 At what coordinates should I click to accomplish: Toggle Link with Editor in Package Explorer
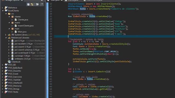click(32, 4)
